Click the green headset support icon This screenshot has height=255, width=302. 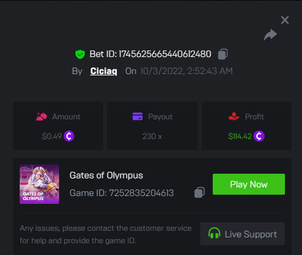click(x=214, y=233)
